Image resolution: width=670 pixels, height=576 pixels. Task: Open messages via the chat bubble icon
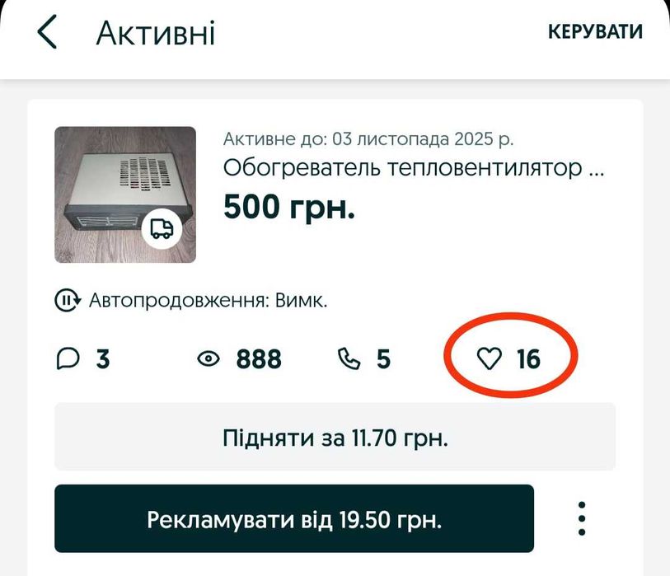coord(68,358)
